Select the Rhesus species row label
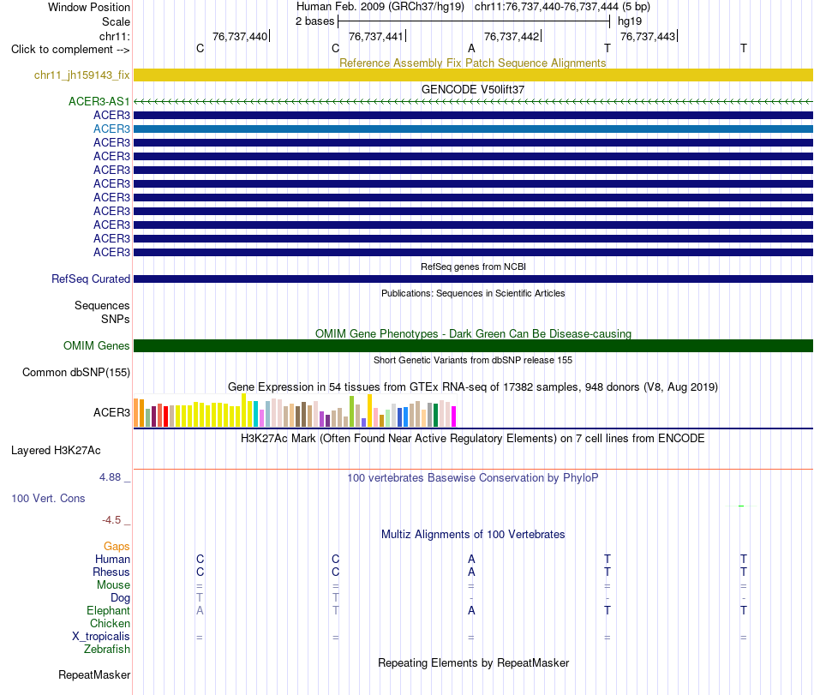 (111, 572)
